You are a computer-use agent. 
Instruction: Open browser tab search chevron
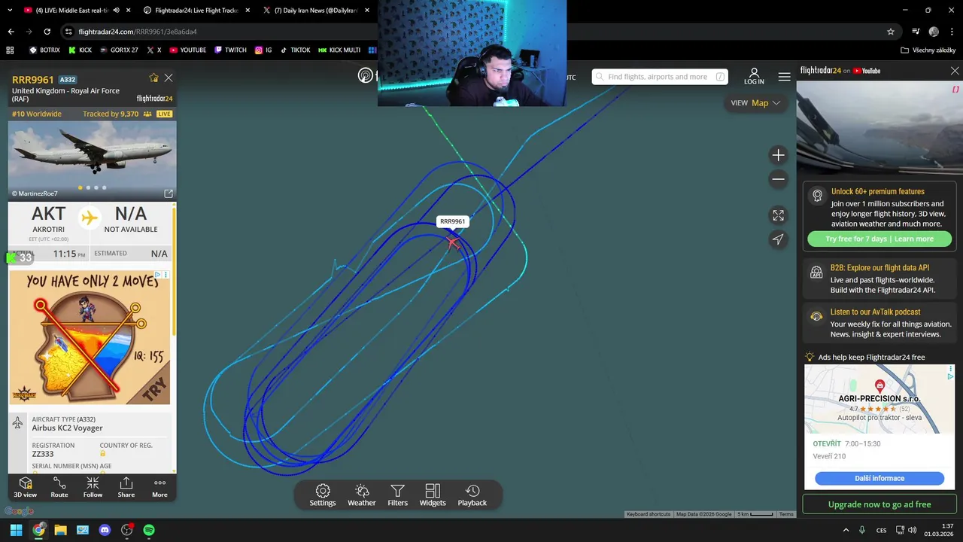point(9,11)
